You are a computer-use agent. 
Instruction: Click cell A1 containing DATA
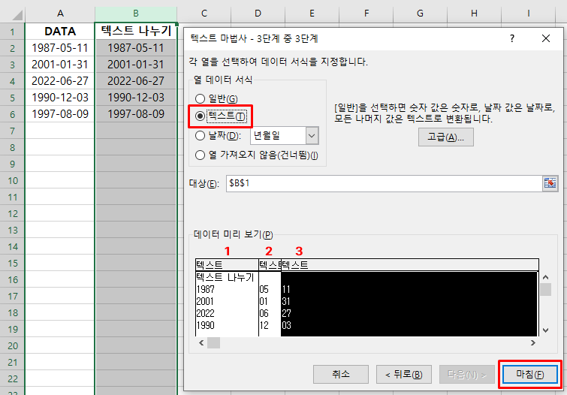[60, 31]
